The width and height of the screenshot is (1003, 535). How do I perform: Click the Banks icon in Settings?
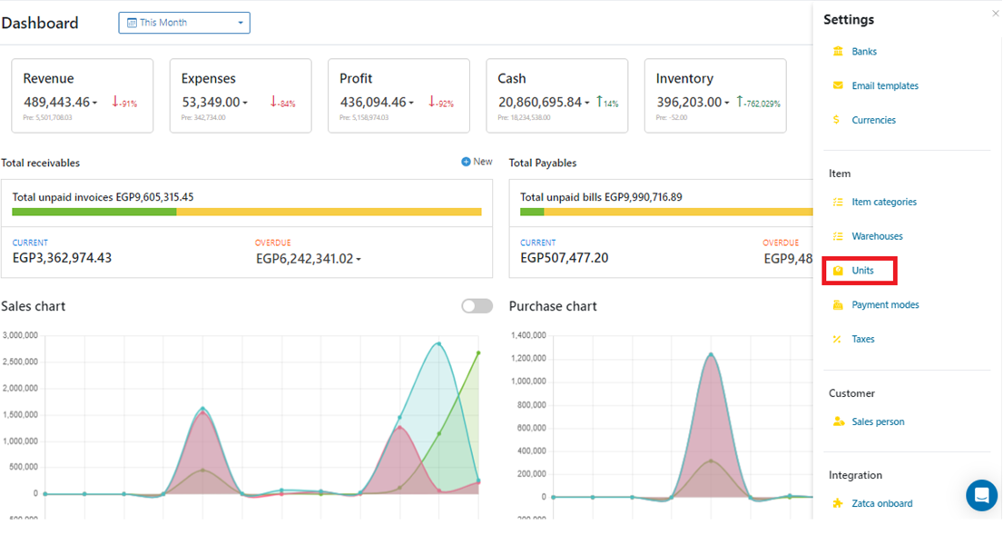(837, 52)
